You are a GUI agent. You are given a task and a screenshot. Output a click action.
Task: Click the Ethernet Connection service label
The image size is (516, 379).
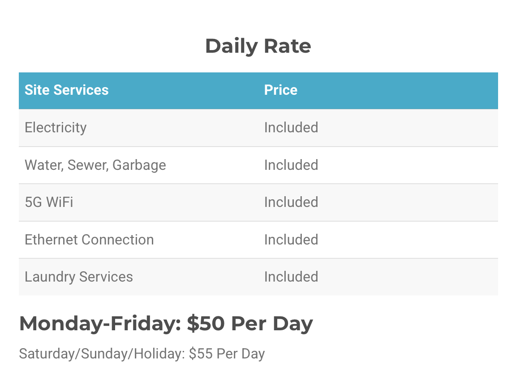89,240
